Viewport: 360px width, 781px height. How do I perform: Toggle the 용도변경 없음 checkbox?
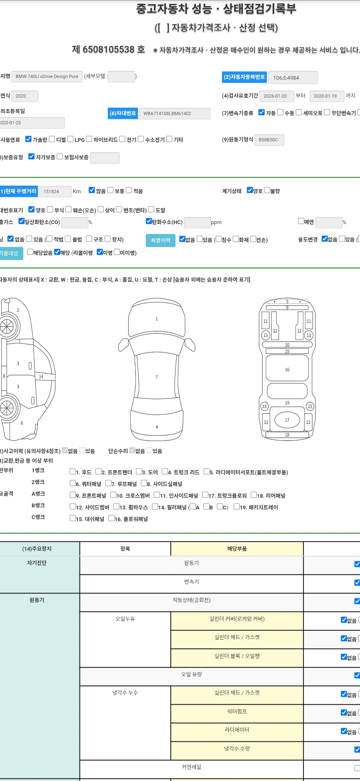coord(325,239)
